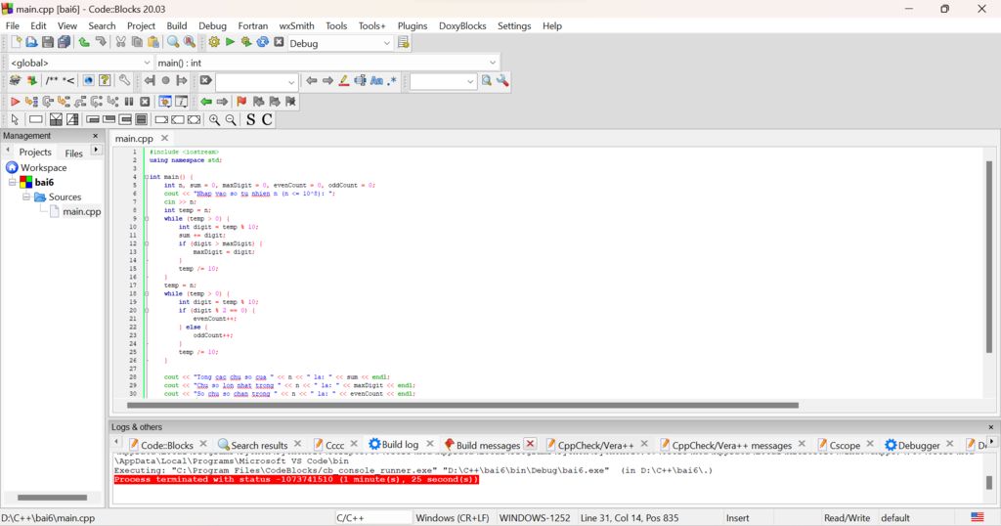Click the editor vertical scrollbar
The image size is (1001, 526).
[x=989, y=257]
